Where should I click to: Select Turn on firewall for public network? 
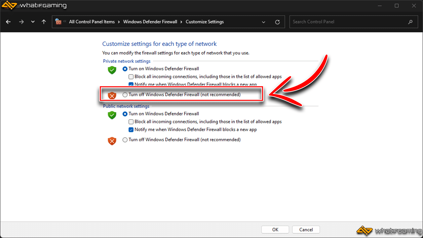click(125, 114)
